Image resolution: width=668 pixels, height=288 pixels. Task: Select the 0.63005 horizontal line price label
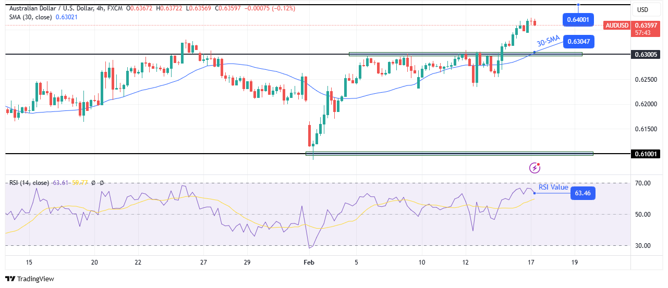click(646, 54)
